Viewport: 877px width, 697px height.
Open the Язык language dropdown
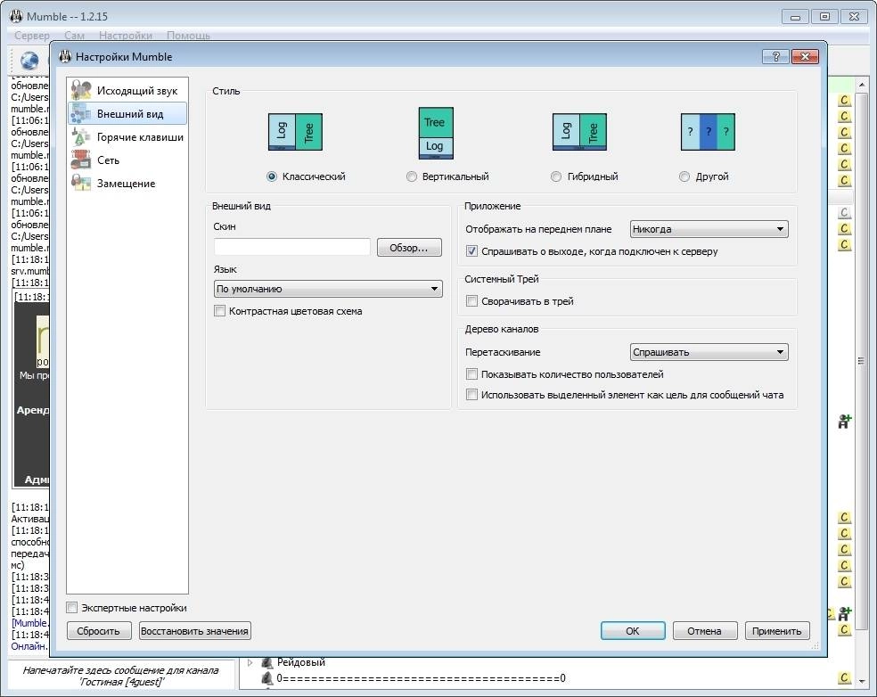click(328, 289)
